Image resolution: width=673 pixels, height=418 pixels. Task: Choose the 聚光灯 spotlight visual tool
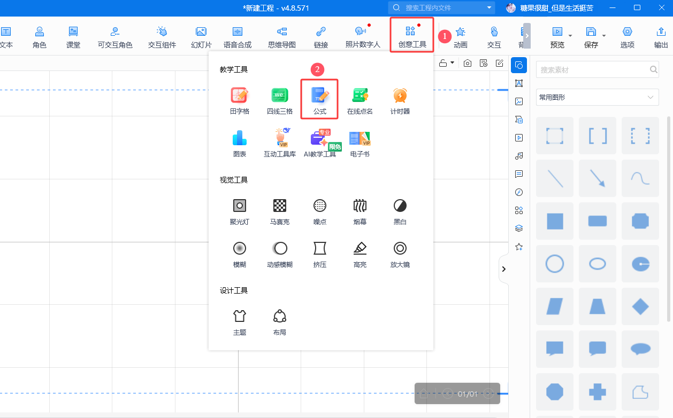point(239,210)
